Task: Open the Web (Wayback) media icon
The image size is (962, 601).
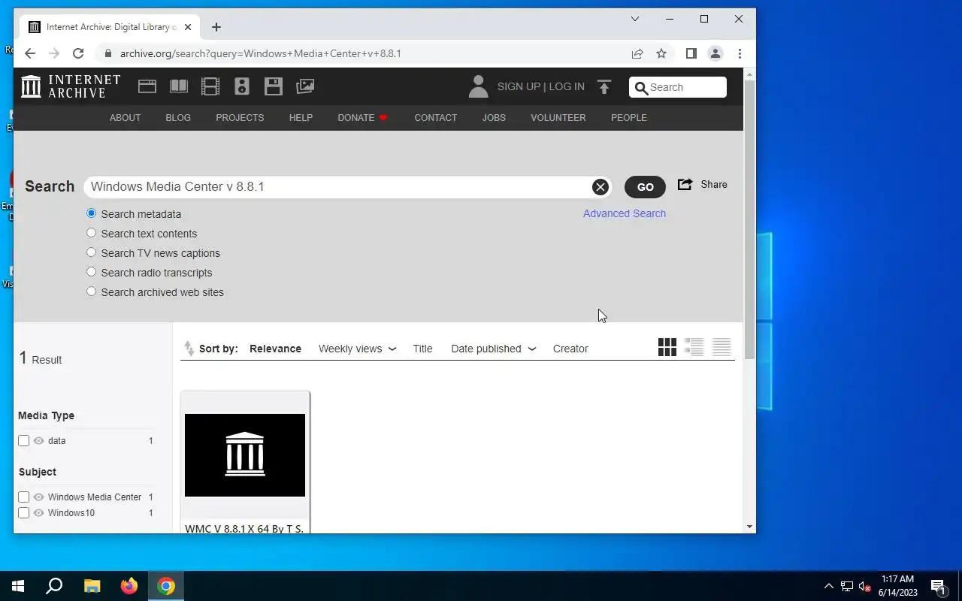Action: (147, 86)
